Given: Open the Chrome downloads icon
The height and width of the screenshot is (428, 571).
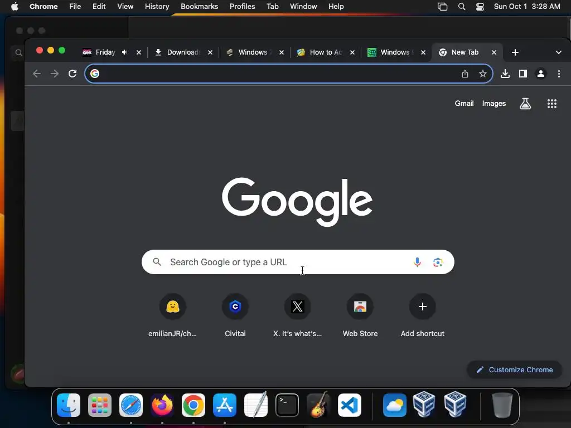Looking at the screenshot, I should coord(505,74).
